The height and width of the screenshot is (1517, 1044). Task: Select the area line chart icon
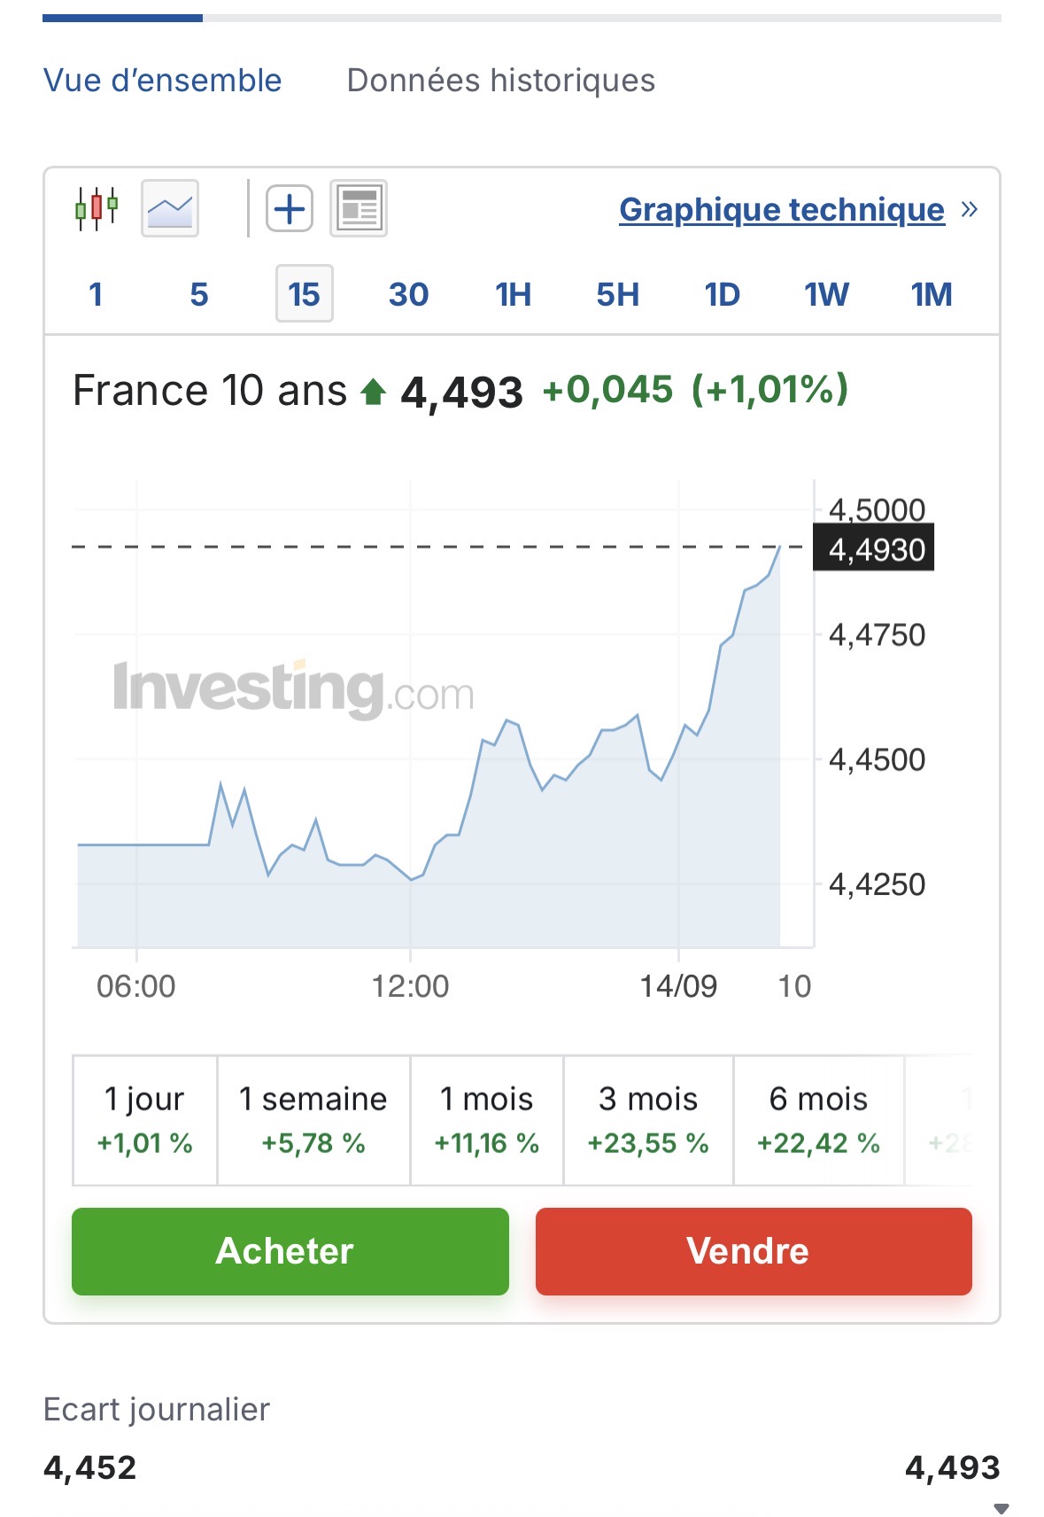coord(170,209)
